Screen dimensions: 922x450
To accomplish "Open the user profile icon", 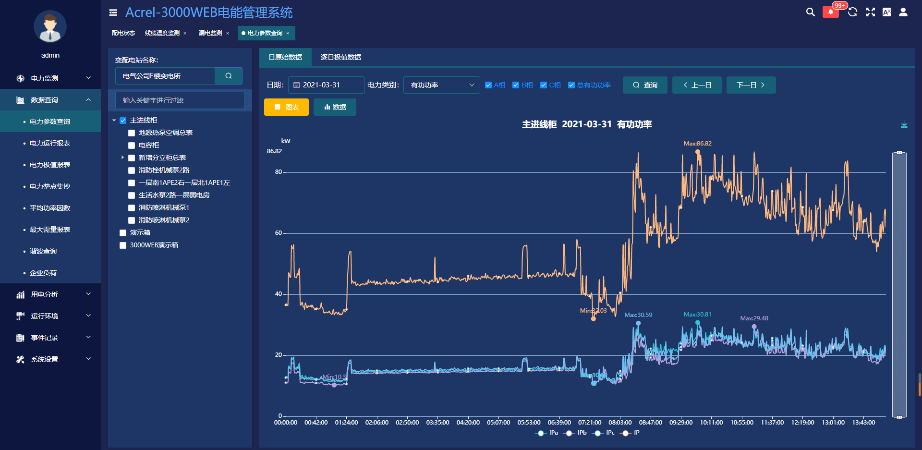I will [x=903, y=12].
